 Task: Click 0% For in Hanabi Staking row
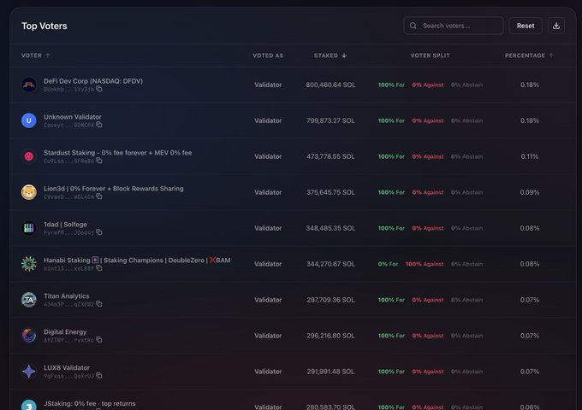[x=388, y=264]
